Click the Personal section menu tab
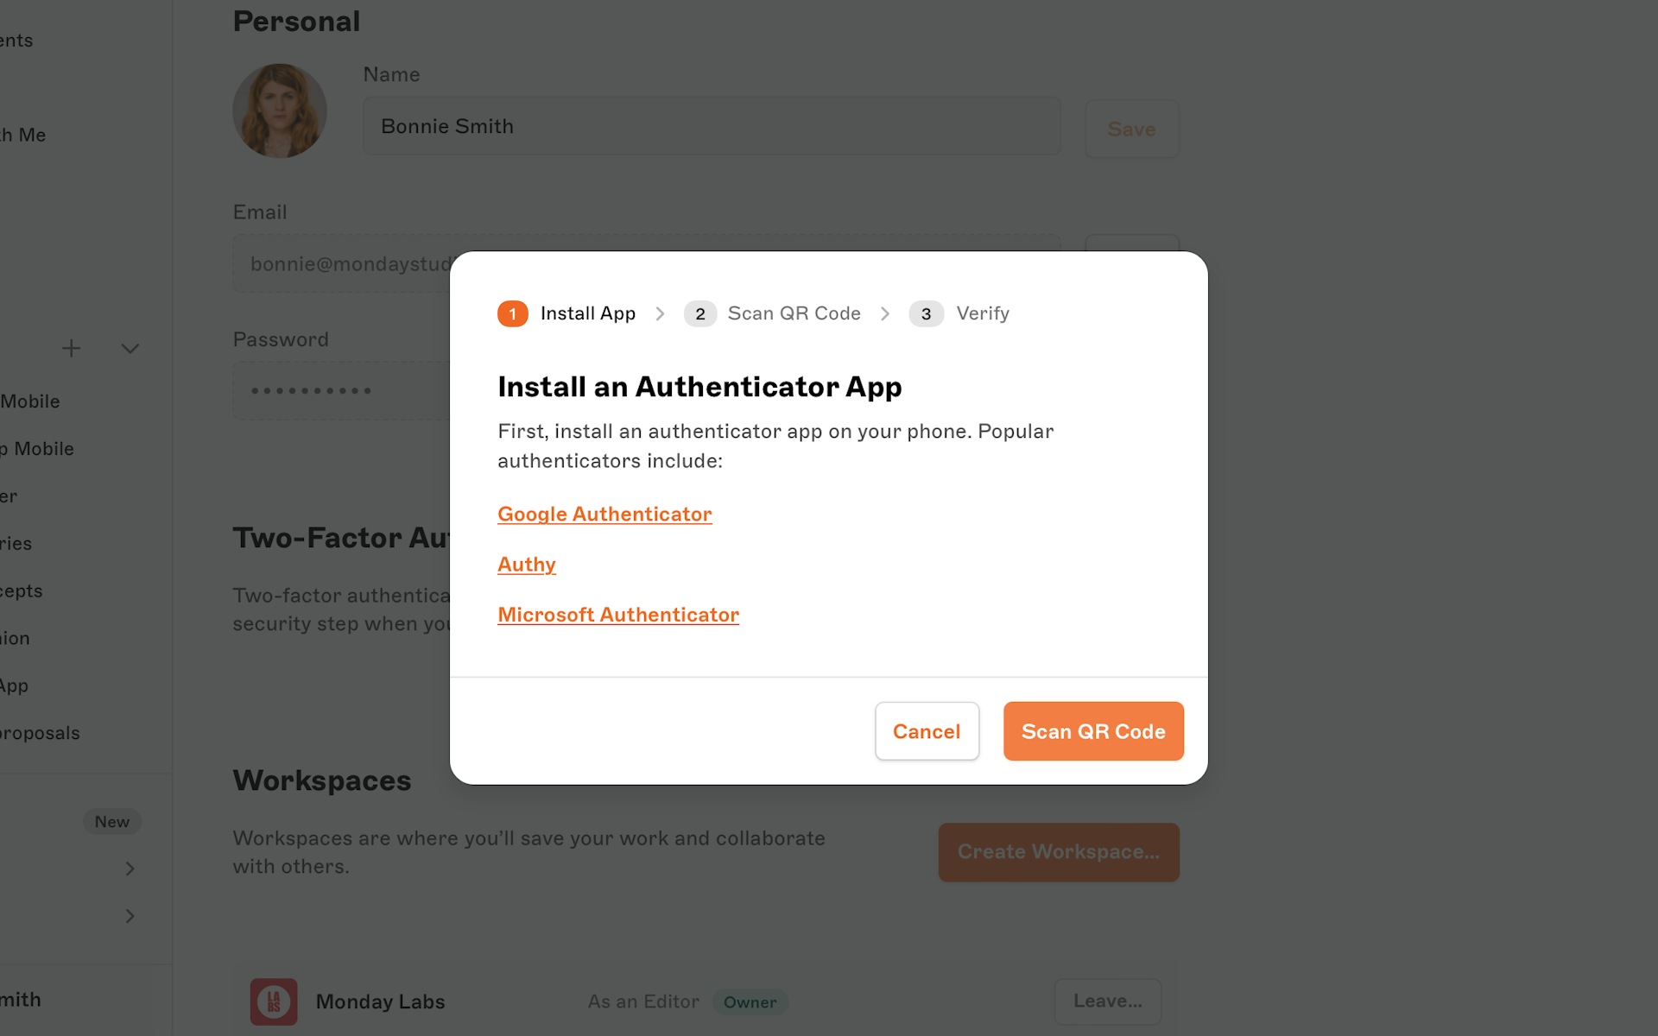This screenshot has height=1036, width=1658. [x=294, y=21]
